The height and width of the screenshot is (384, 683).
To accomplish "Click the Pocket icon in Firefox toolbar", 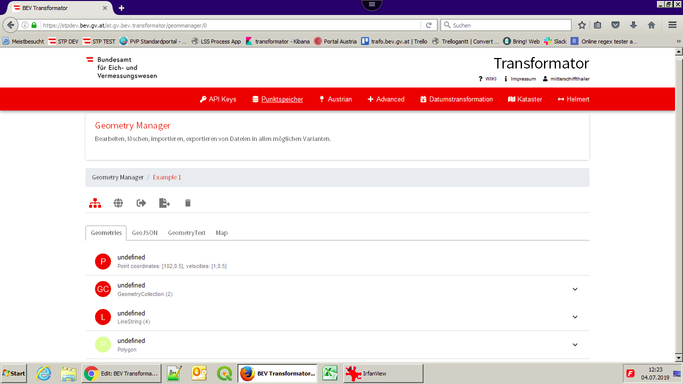I will click(x=616, y=25).
